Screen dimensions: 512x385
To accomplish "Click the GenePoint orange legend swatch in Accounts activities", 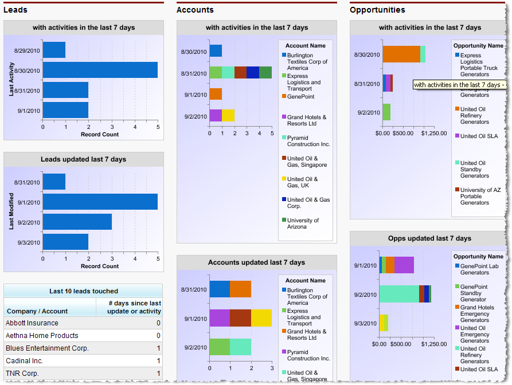I will [x=284, y=97].
